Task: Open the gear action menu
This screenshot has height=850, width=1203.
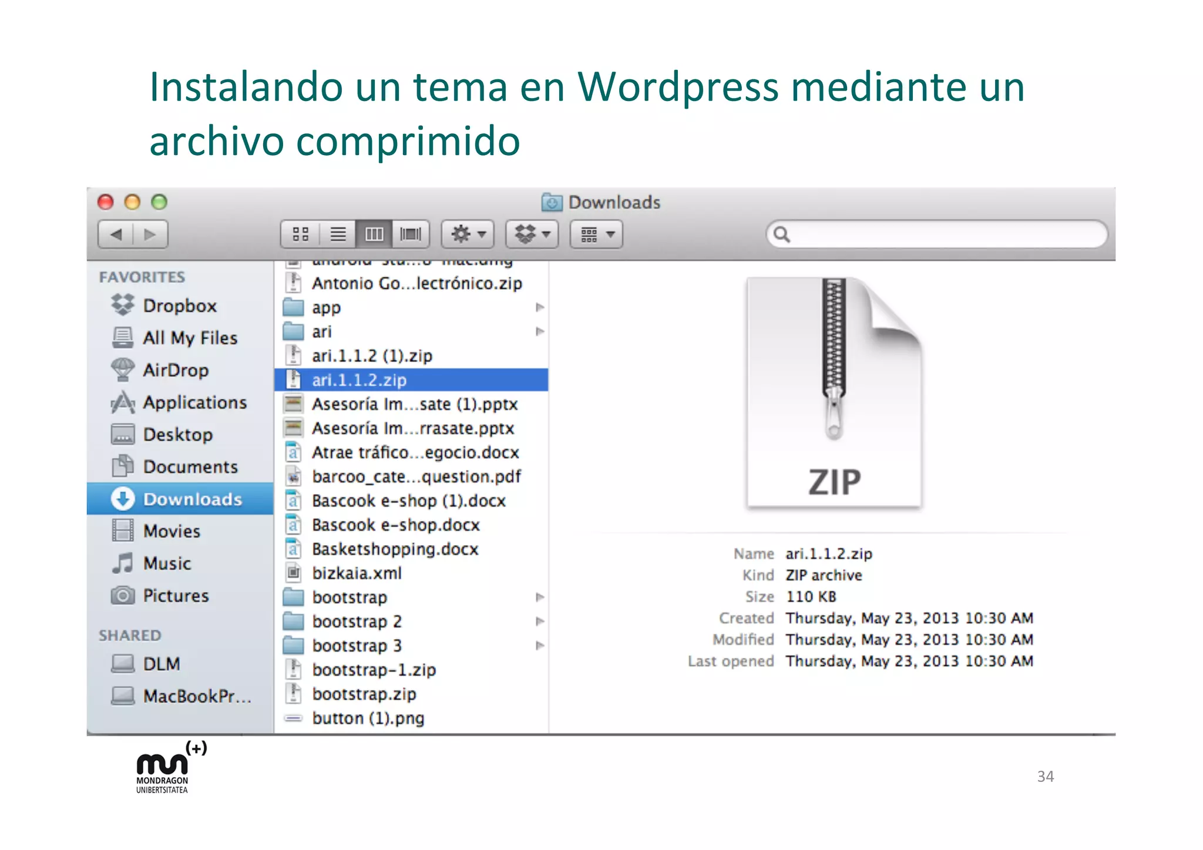Action: pyautogui.click(x=468, y=234)
